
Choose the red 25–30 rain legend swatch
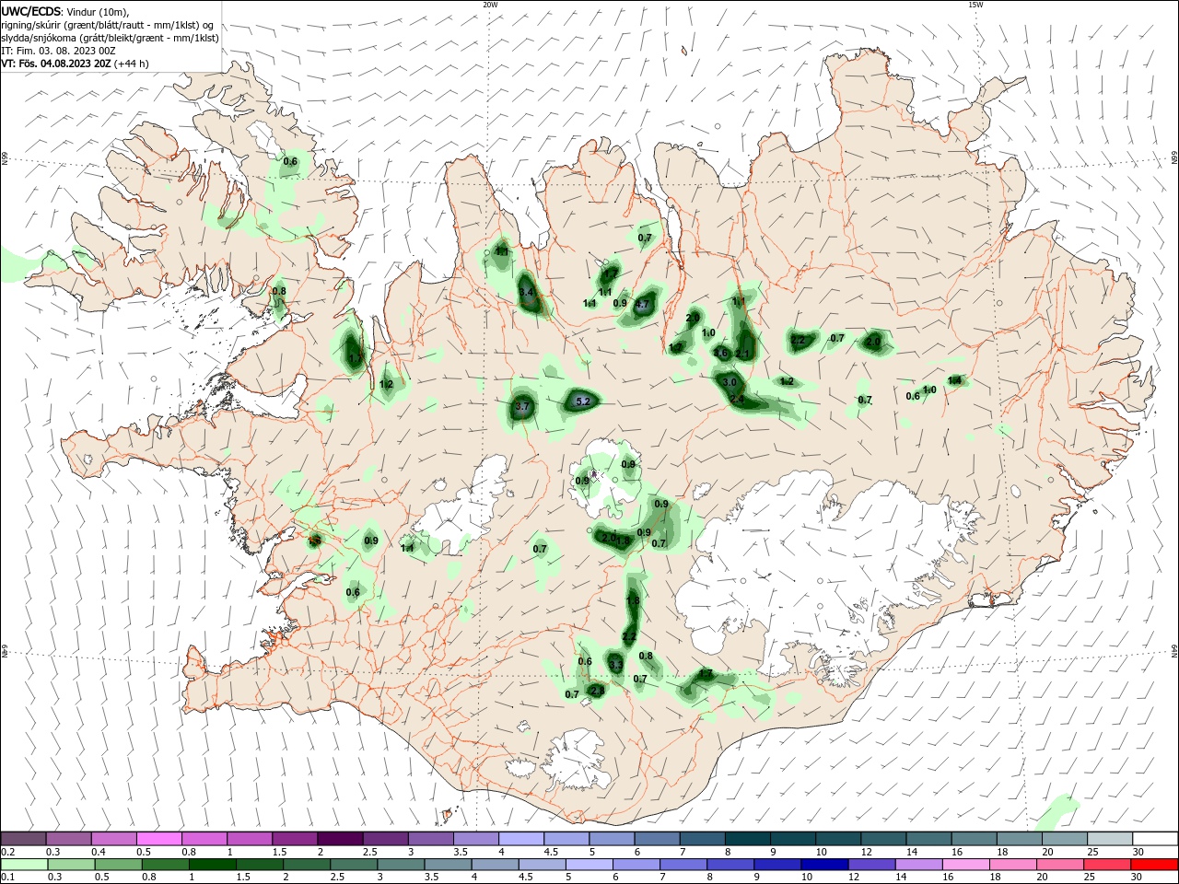tap(1106, 864)
